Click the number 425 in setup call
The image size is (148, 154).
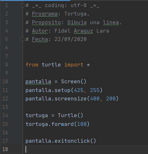click(x=79, y=90)
